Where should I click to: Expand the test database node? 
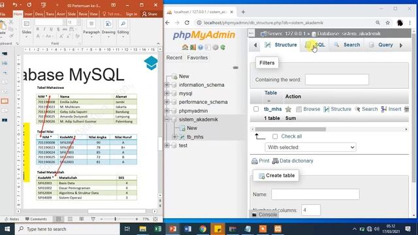167,146
